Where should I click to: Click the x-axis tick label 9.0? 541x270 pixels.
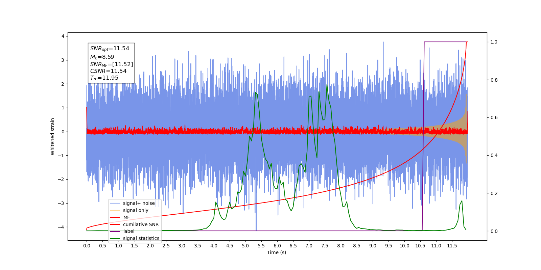pyautogui.click(x=373, y=246)
